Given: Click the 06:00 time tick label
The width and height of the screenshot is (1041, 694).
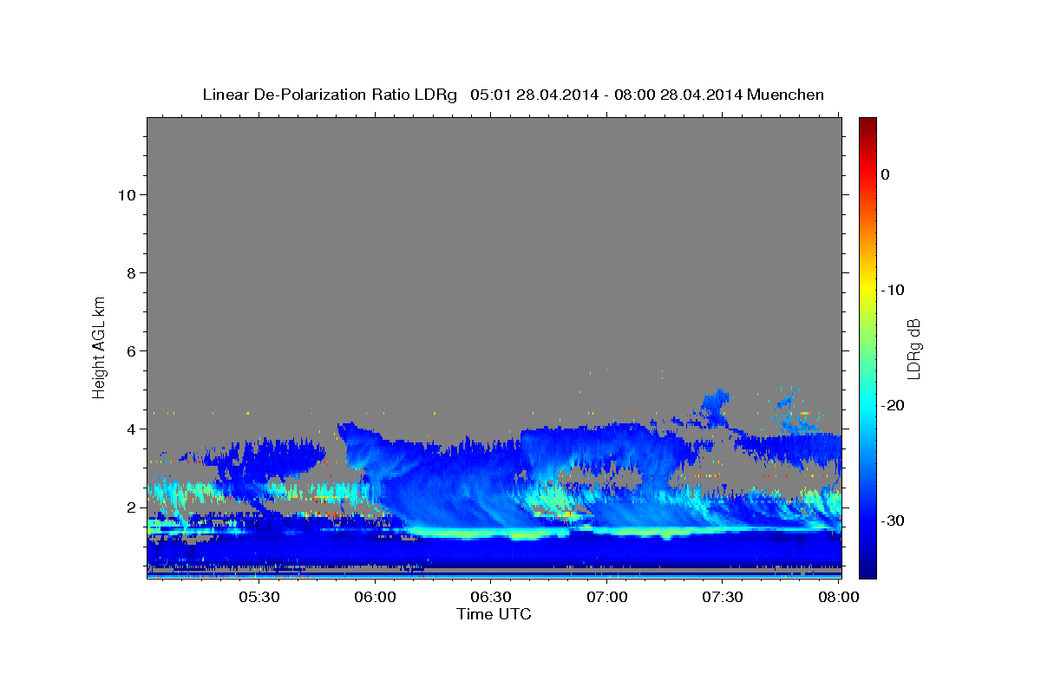Looking at the screenshot, I should click(x=375, y=597).
